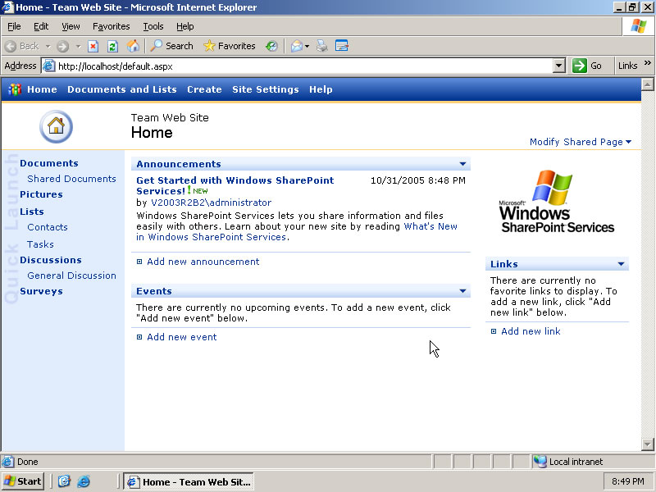The height and width of the screenshot is (492, 656).
Task: Open Shared Documents in Quick Launch
Action: click(71, 179)
